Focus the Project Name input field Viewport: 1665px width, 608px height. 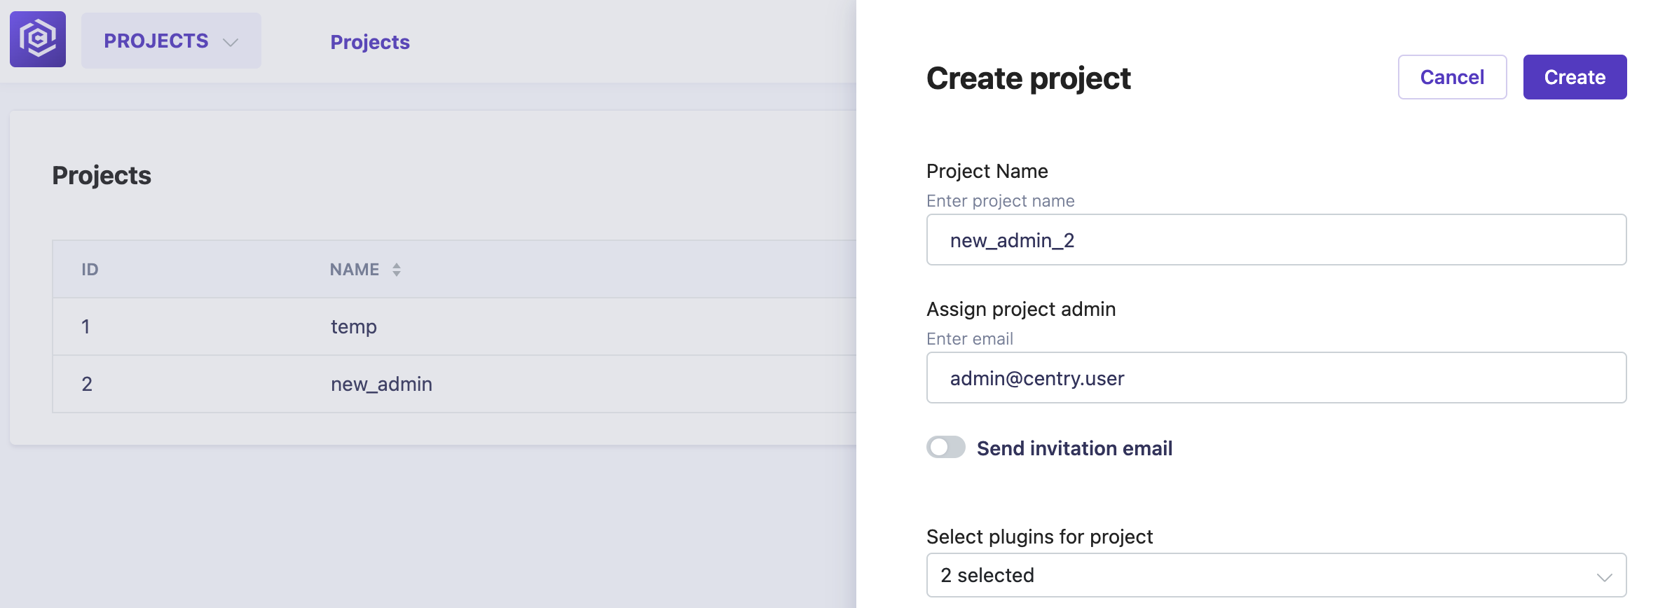1276,240
